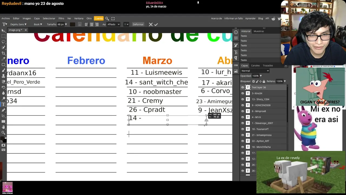Viewport: 346px width, 195px height.
Task: Switch to the Canales tab
Action: 255,66
